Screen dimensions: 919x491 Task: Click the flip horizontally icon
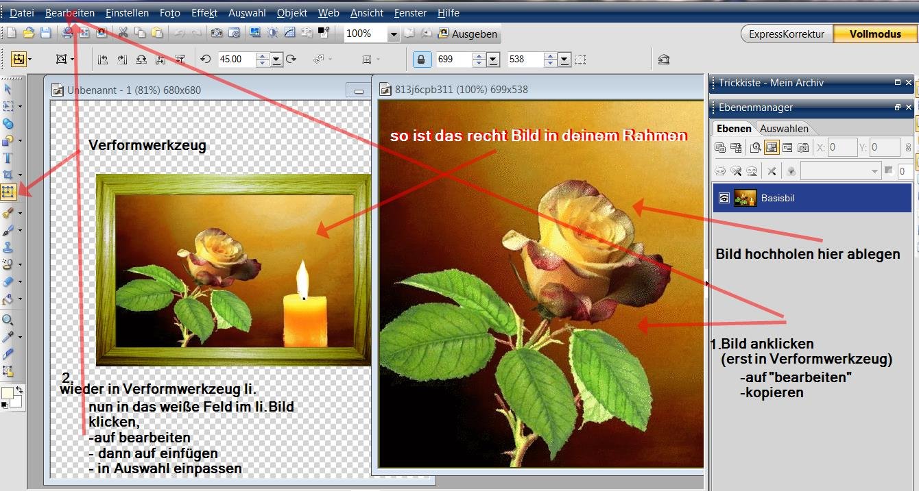160,60
